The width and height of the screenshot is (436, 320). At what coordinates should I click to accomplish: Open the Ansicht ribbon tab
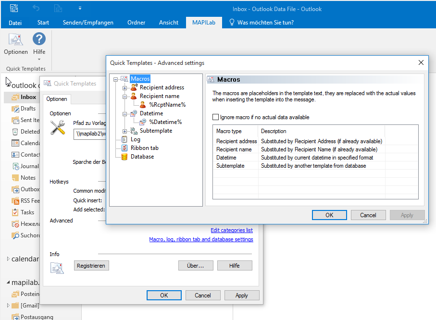(x=169, y=23)
